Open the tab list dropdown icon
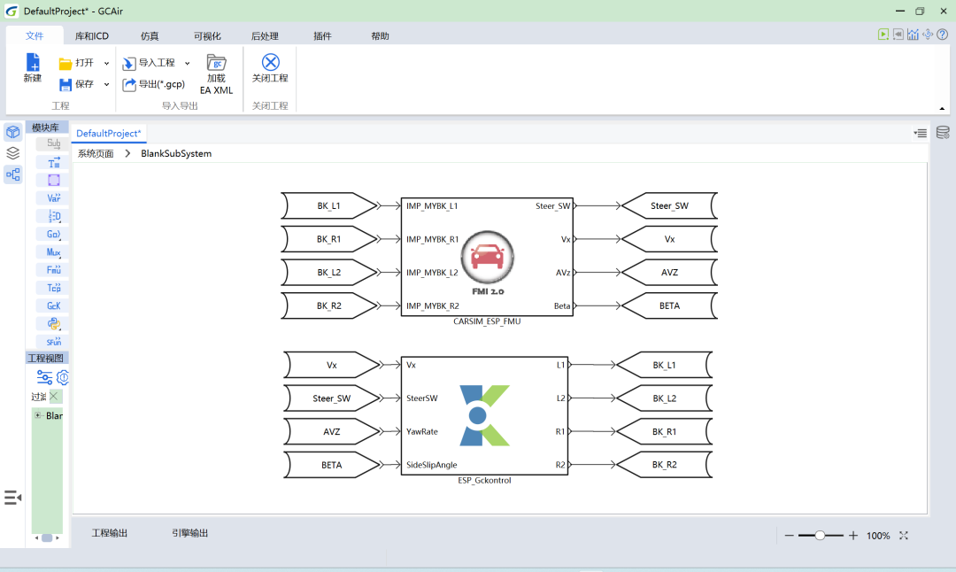 pos(920,133)
